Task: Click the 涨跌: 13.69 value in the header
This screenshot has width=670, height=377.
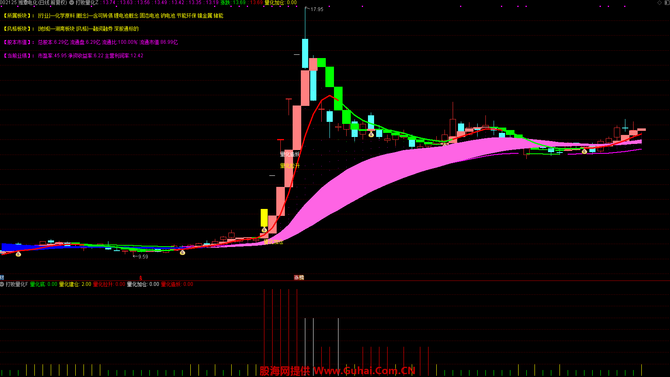Action: tap(233, 2)
